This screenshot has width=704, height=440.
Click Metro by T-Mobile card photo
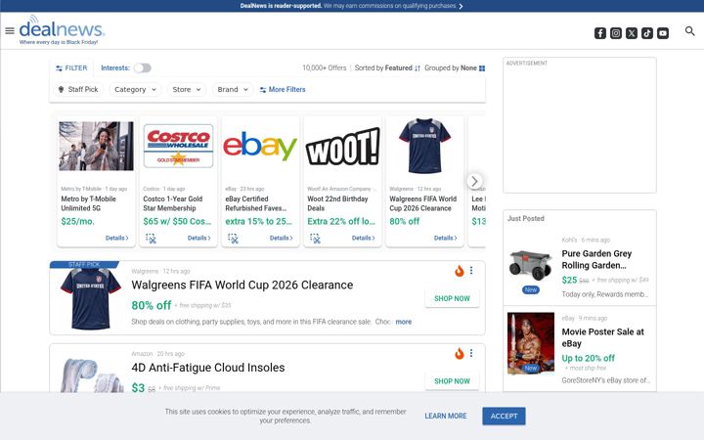coord(96,146)
